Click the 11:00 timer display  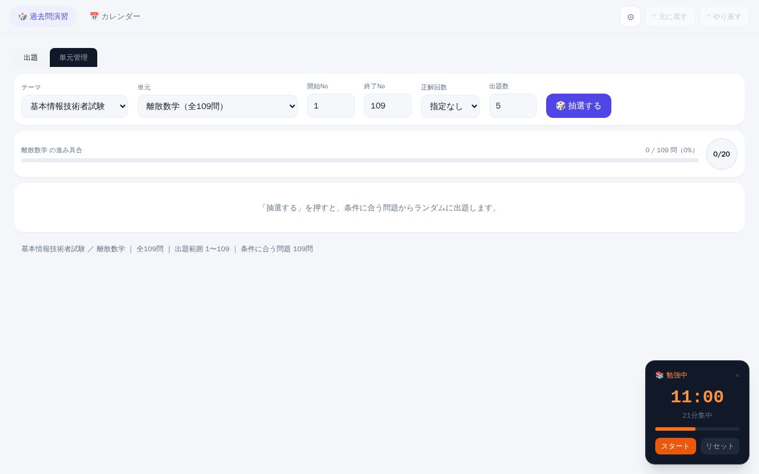(x=697, y=397)
